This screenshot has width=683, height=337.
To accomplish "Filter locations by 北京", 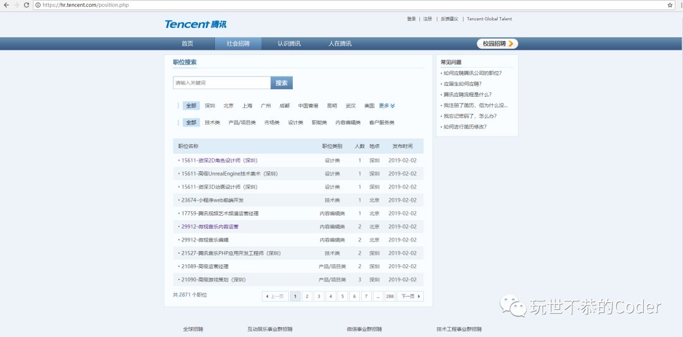I will (229, 106).
